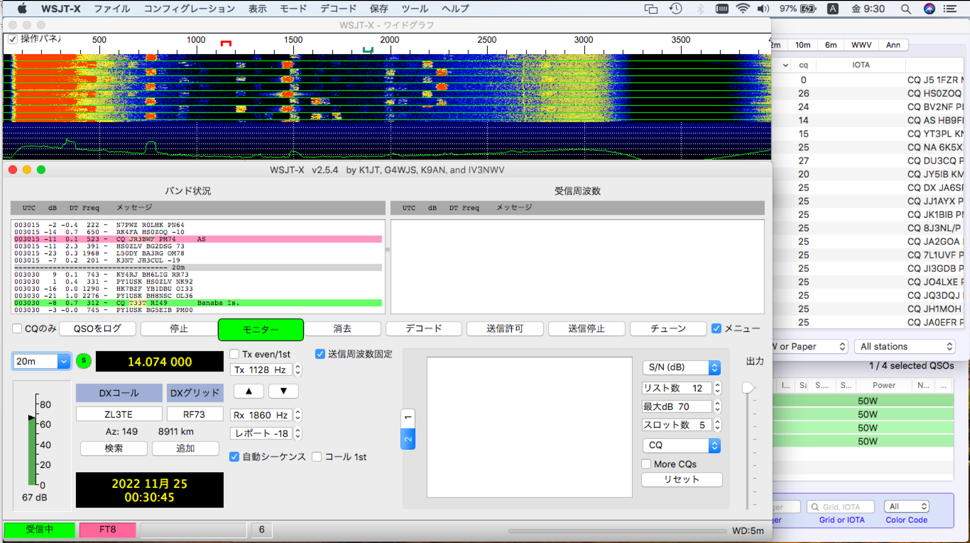Click the 消去 button

[x=342, y=329]
